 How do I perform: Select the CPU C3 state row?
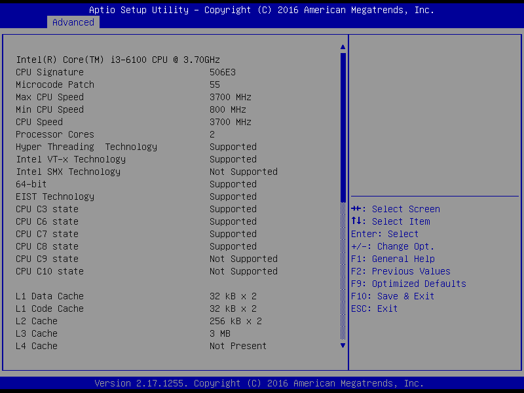point(47,209)
